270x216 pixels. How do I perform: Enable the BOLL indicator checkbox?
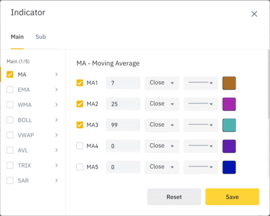pos(10,120)
